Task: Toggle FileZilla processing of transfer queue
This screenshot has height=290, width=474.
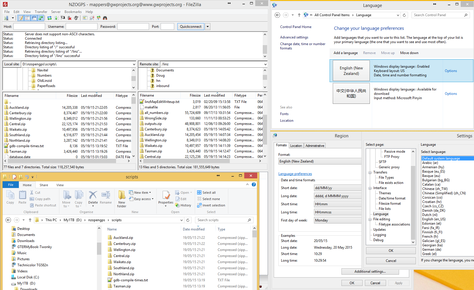Action: (56, 18)
